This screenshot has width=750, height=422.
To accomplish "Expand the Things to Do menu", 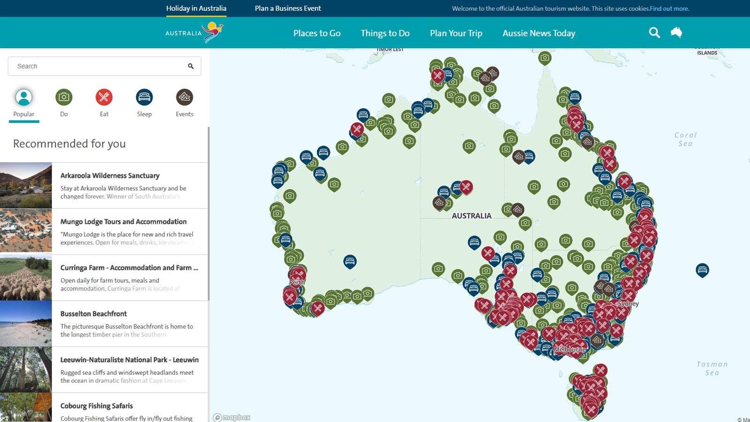I will (x=385, y=33).
